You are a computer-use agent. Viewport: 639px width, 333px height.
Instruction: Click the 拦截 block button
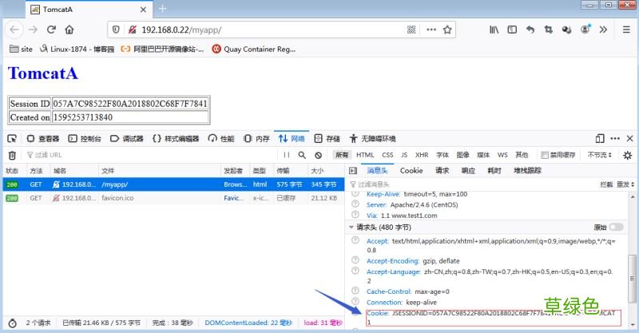tap(606, 184)
